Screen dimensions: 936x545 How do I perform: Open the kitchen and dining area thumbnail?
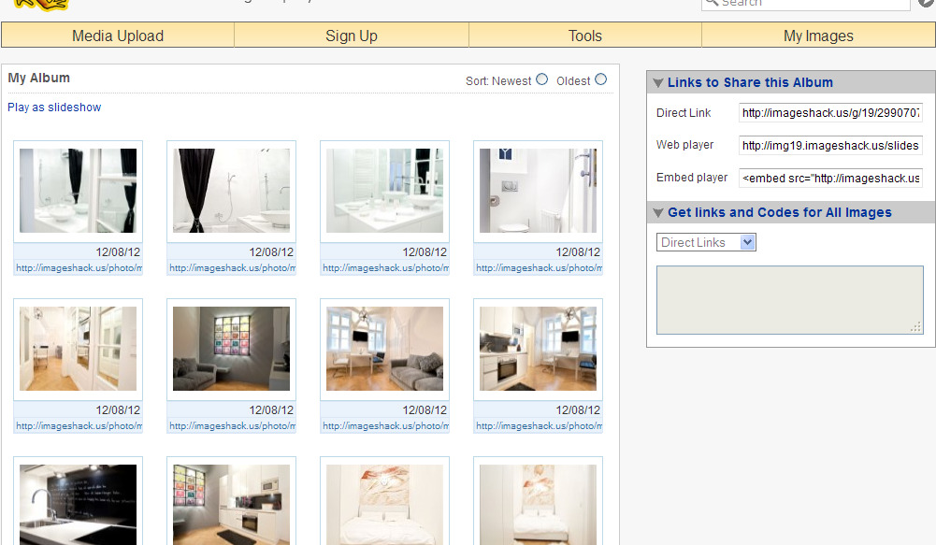point(538,349)
